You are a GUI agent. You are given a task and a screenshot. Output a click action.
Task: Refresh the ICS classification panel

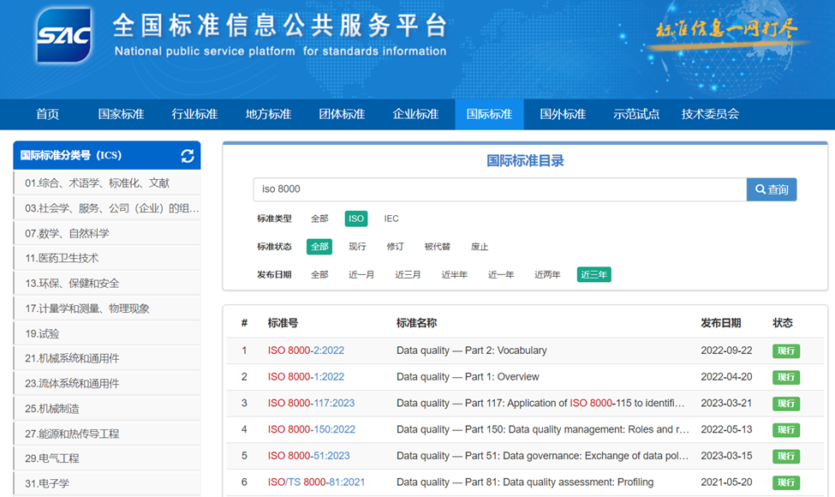click(x=188, y=156)
